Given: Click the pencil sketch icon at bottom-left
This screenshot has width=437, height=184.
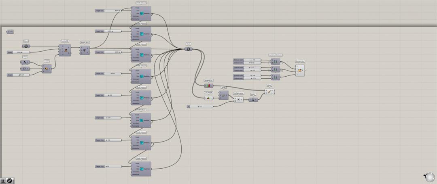Looking at the screenshot, I should 10,181.
